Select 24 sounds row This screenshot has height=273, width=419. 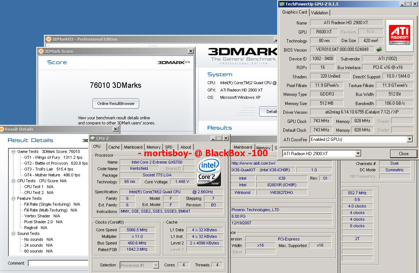pyautogui.click(x=38, y=246)
